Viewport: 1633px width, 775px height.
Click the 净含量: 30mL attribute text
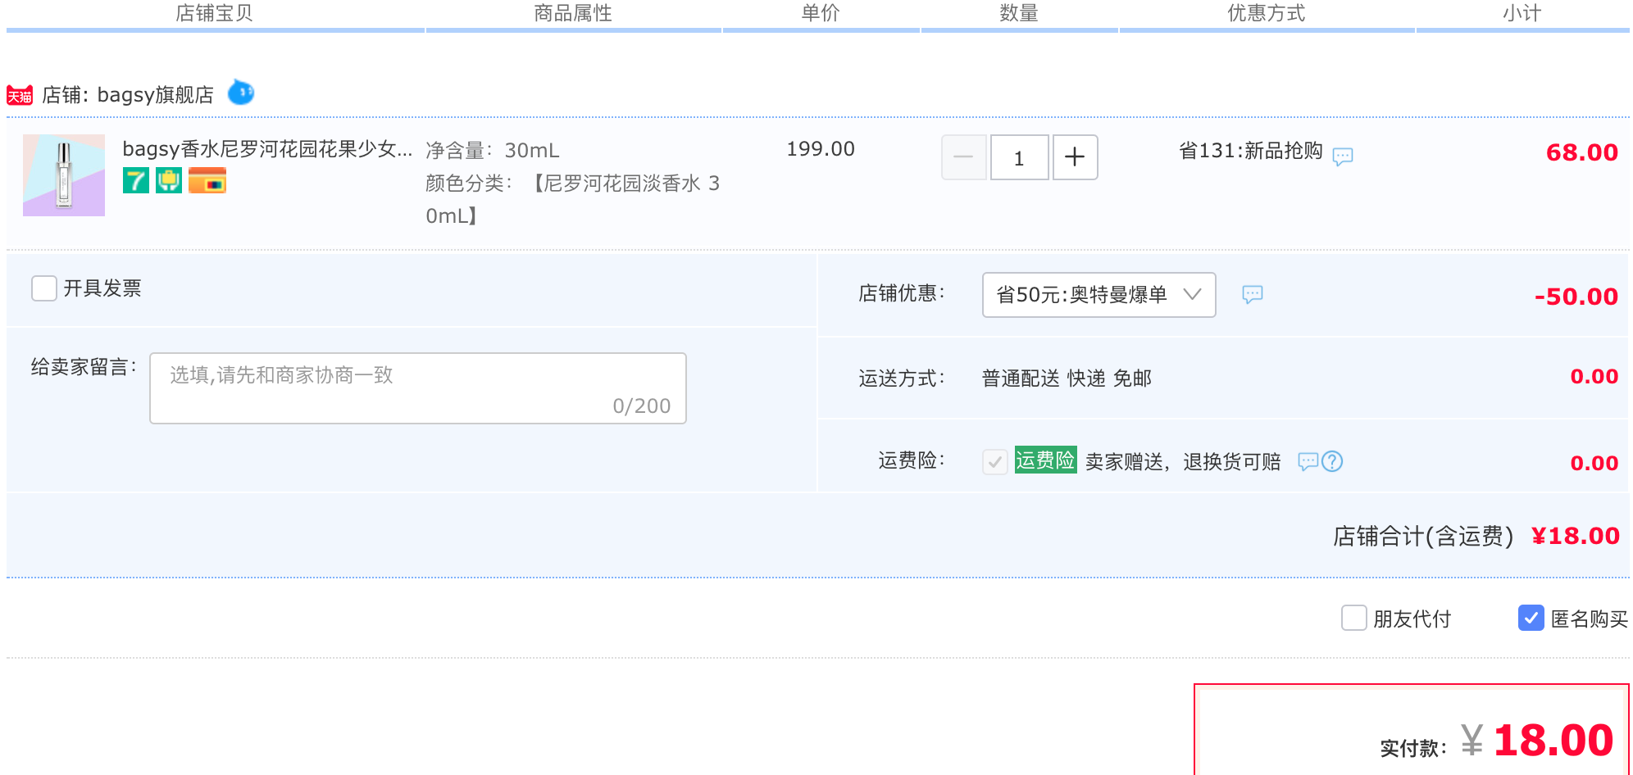pyautogui.click(x=493, y=151)
